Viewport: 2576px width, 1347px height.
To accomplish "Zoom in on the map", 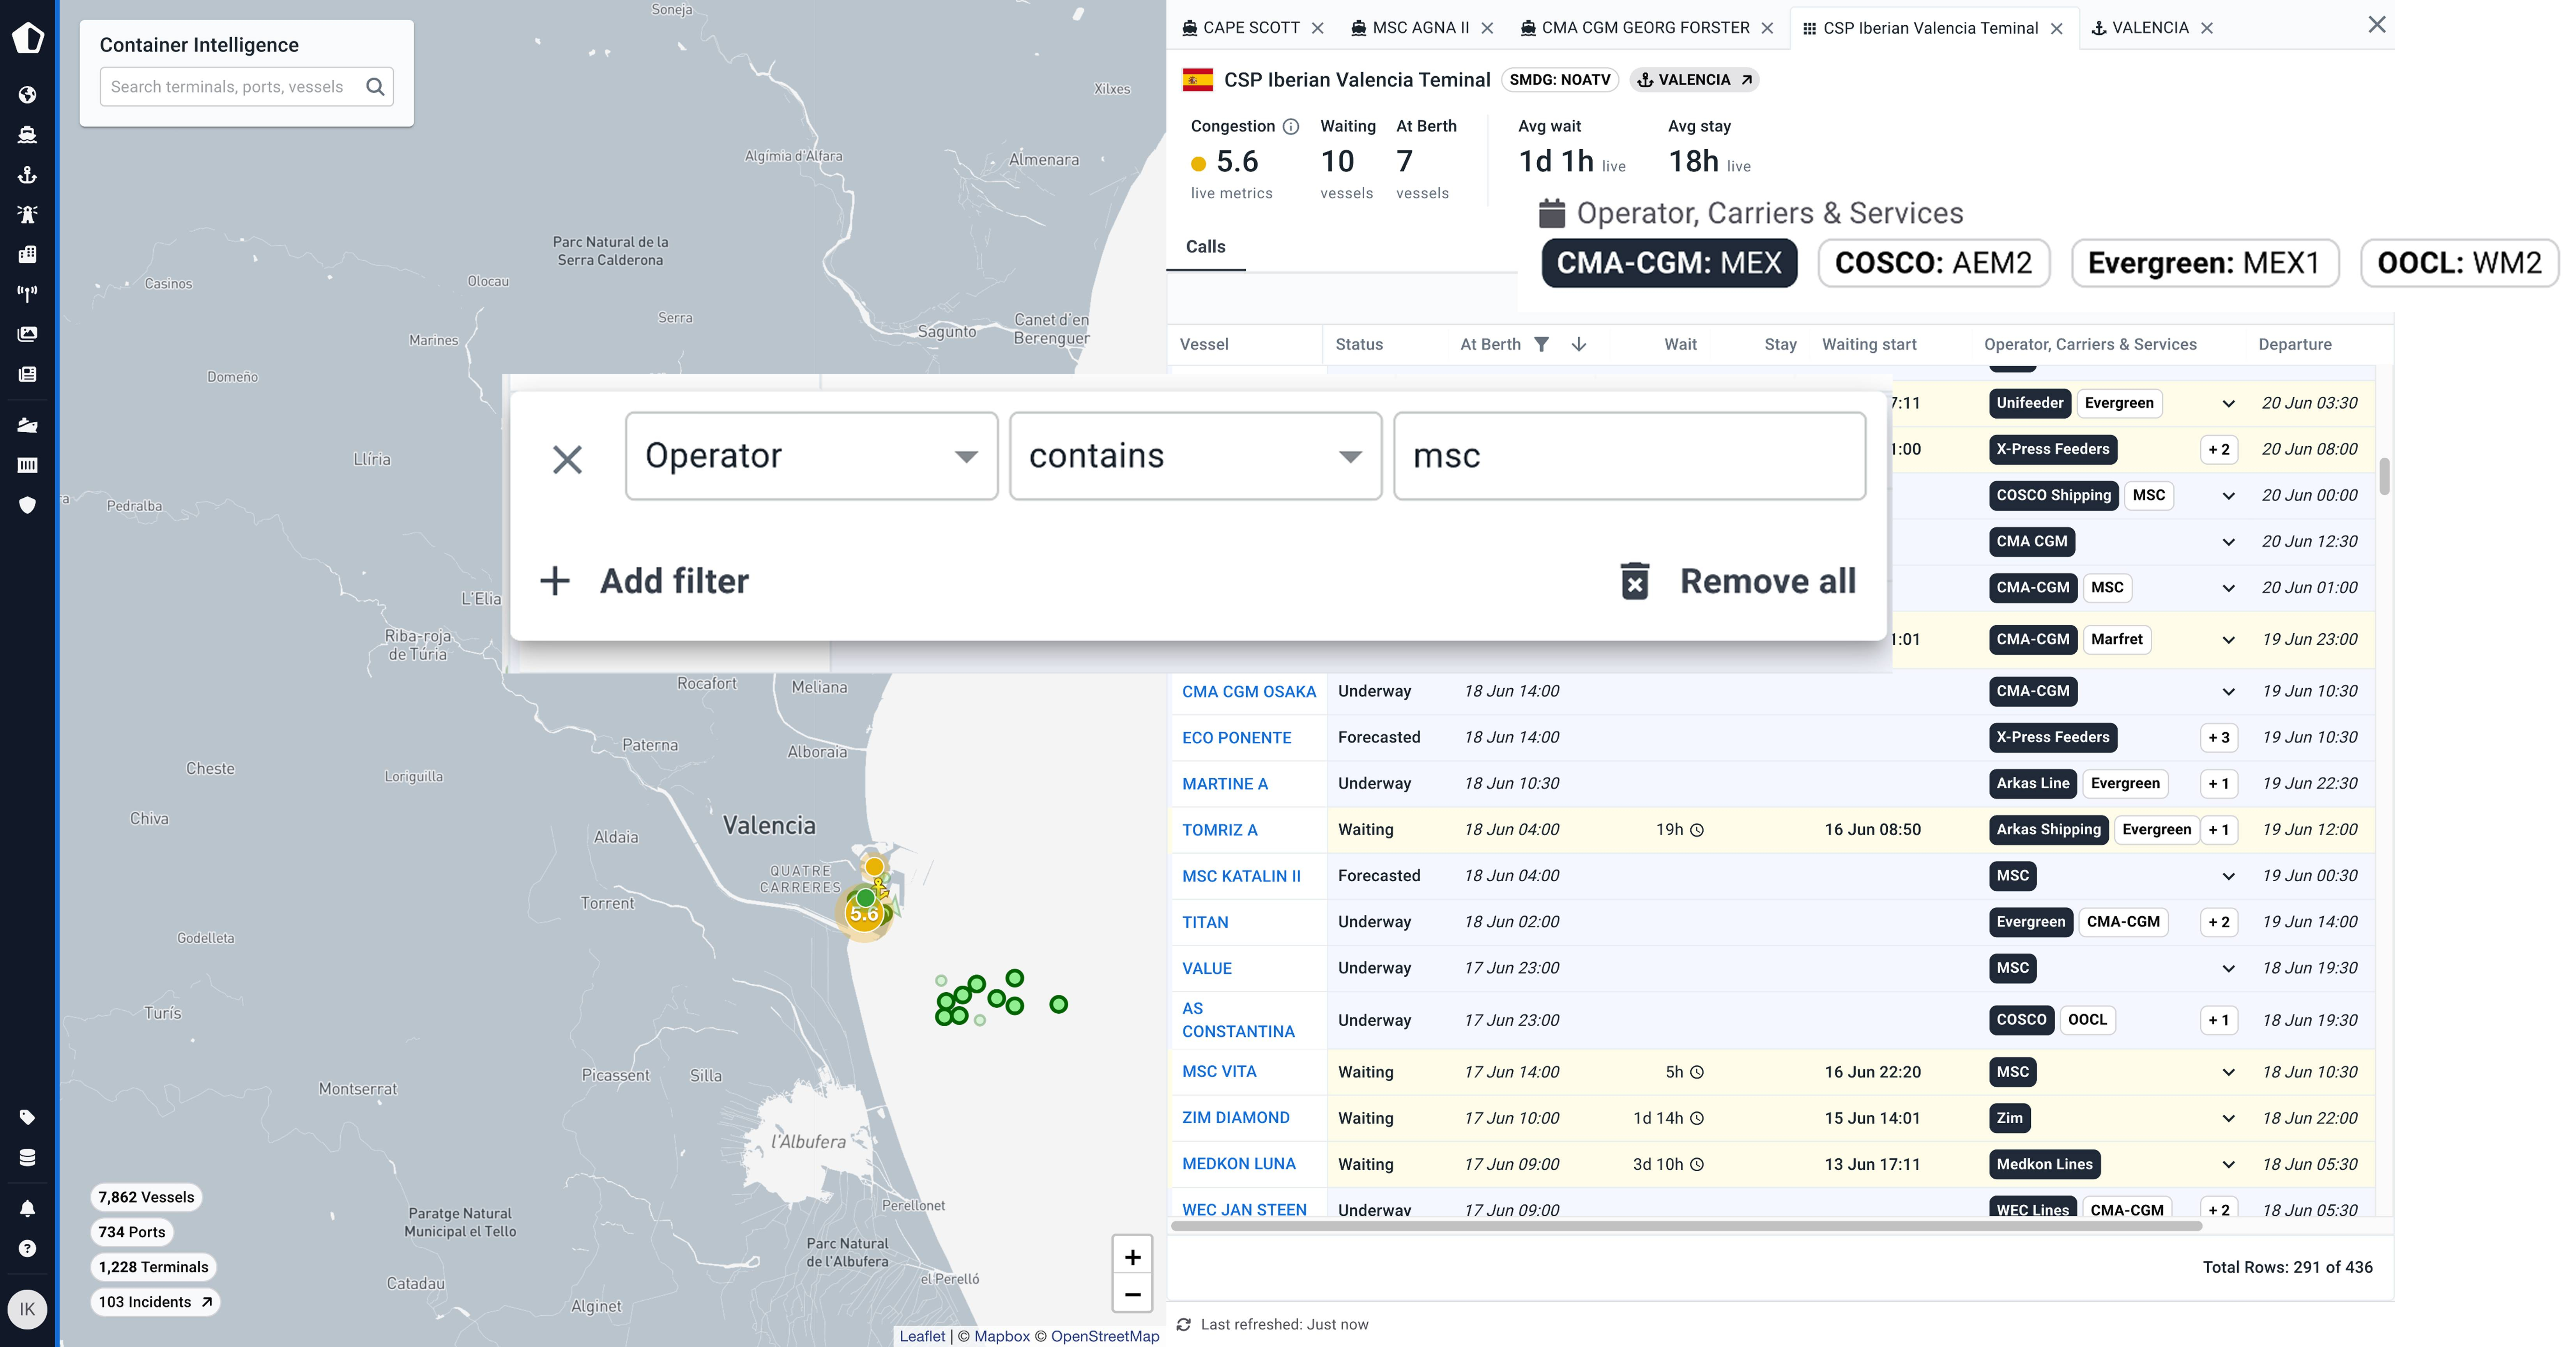I will [x=1132, y=1257].
